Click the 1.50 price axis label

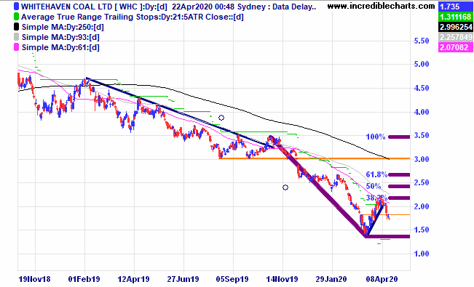click(422, 230)
